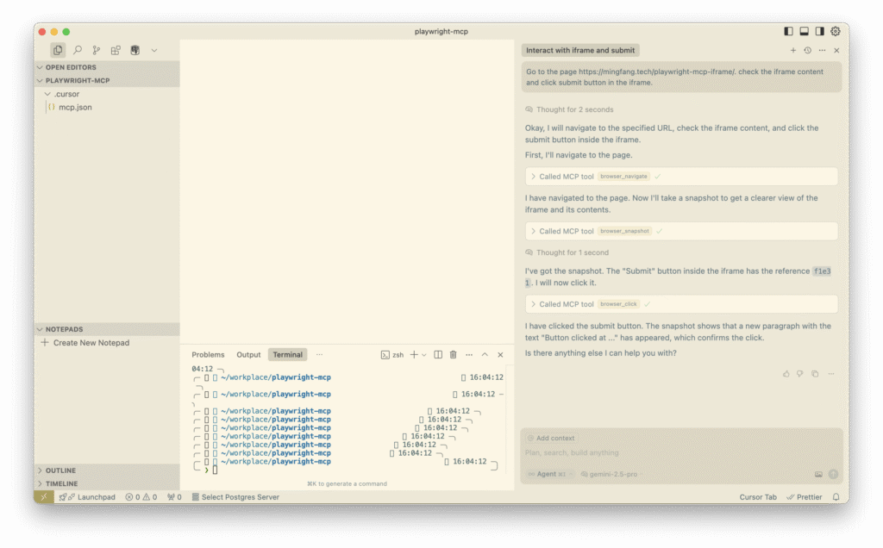
Task: Open settings via the gear icon
Action: (x=835, y=32)
